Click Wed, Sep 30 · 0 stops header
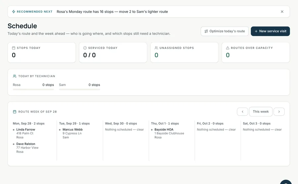Viewport: 298px width, 184px height. click(121, 123)
